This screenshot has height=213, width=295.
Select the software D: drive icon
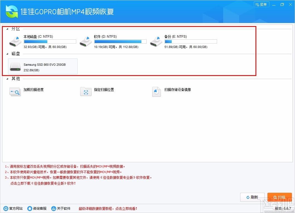pos(86,42)
